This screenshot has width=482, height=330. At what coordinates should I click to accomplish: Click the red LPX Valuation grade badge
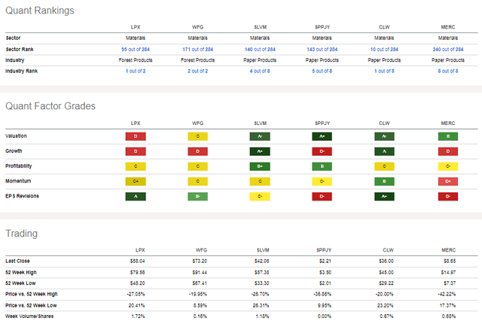click(136, 136)
